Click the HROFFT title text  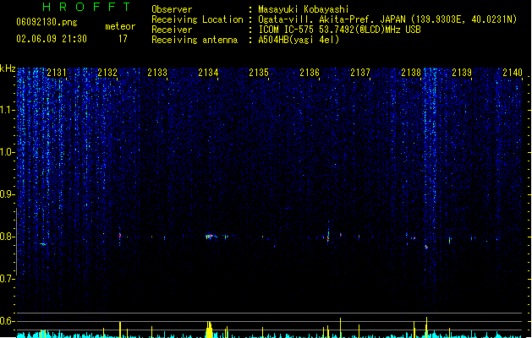tap(87, 7)
